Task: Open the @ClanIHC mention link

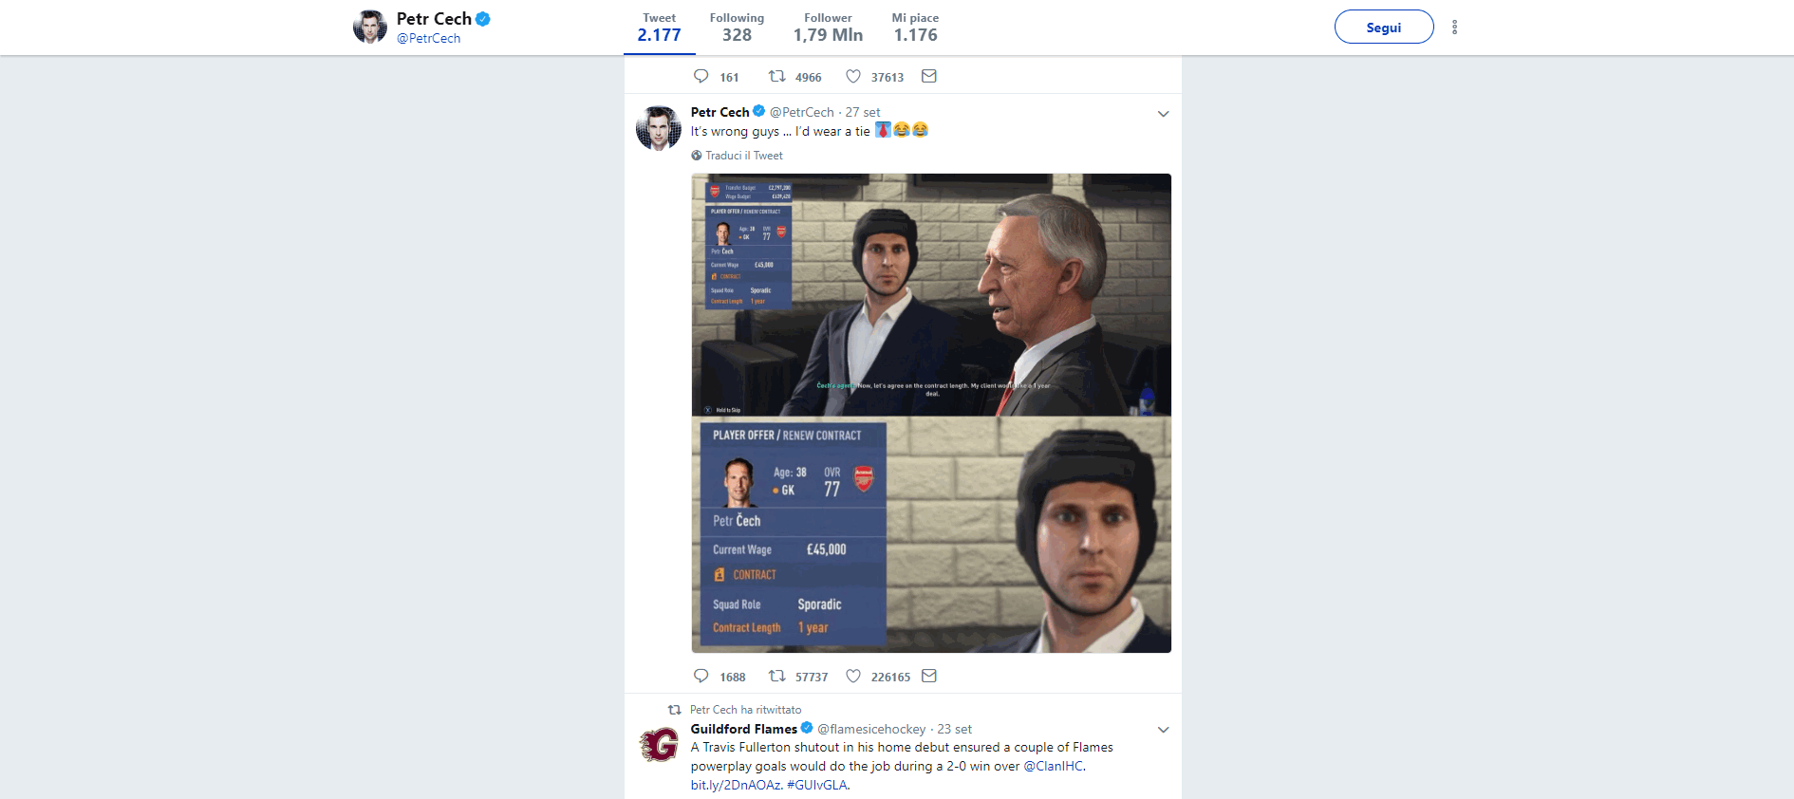Action: point(1053,766)
